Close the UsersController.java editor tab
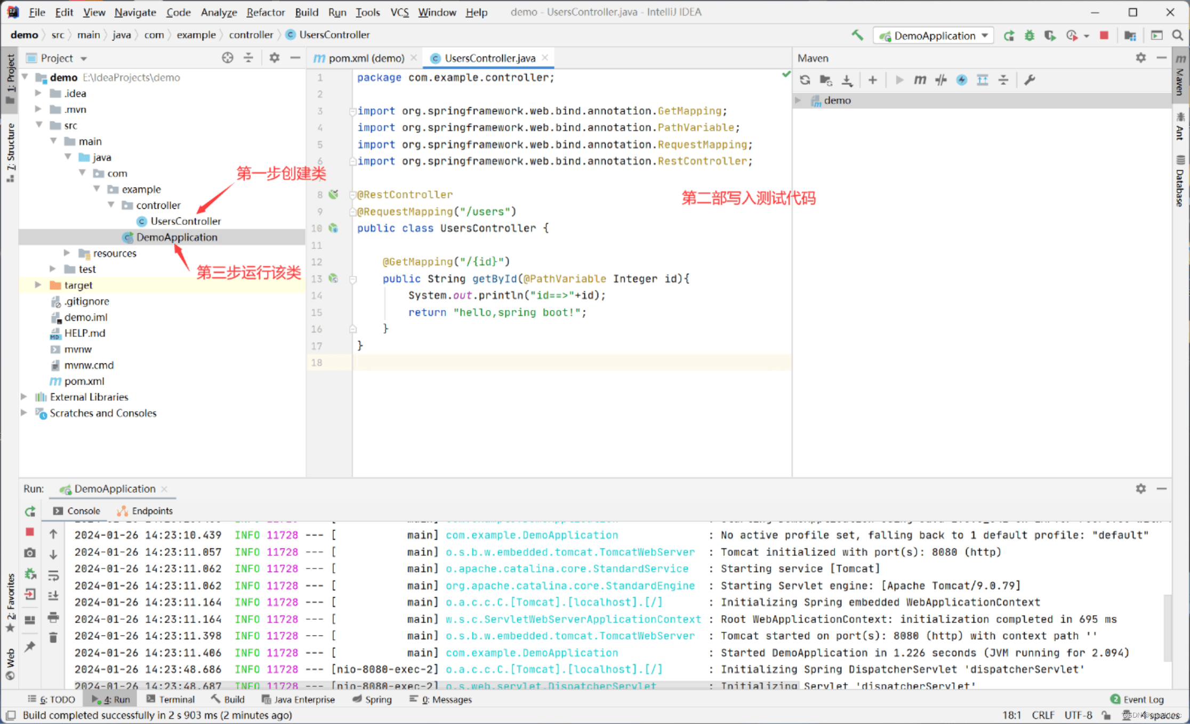1190x724 pixels. (x=545, y=58)
